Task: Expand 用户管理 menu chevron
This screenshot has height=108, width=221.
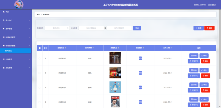Action: [29, 29]
